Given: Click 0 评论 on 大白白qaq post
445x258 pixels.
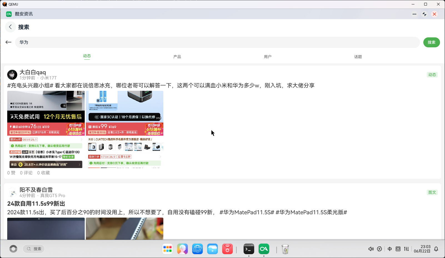Looking at the screenshot, I should [x=26, y=173].
